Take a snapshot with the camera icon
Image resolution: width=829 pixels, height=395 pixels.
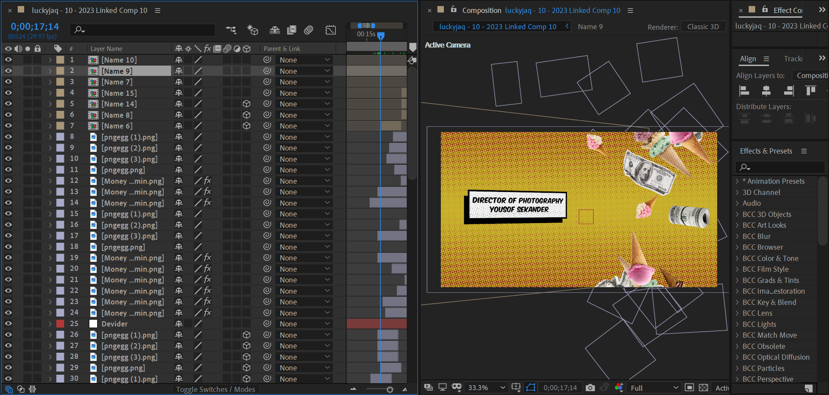tap(590, 388)
